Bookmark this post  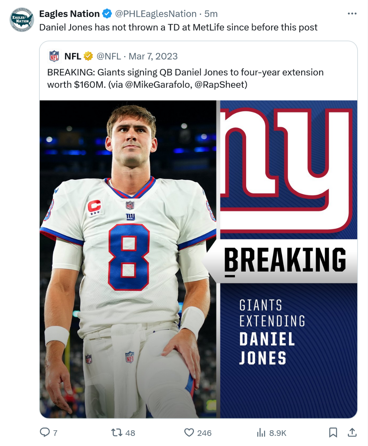[x=333, y=432]
